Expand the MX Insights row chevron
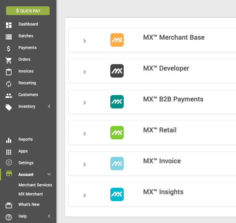Screen dimensions: 236x223 click(84, 195)
